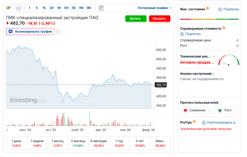Open Разблокировать link in ProTips
This screenshot has width=247, height=157.
pyautogui.click(x=220, y=123)
